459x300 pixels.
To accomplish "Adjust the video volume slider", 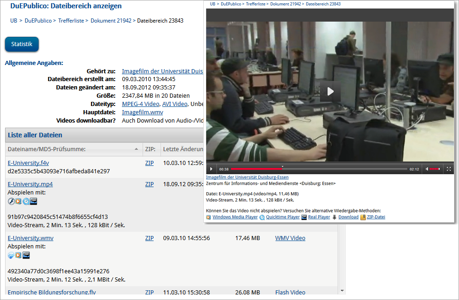I will point(435,169).
